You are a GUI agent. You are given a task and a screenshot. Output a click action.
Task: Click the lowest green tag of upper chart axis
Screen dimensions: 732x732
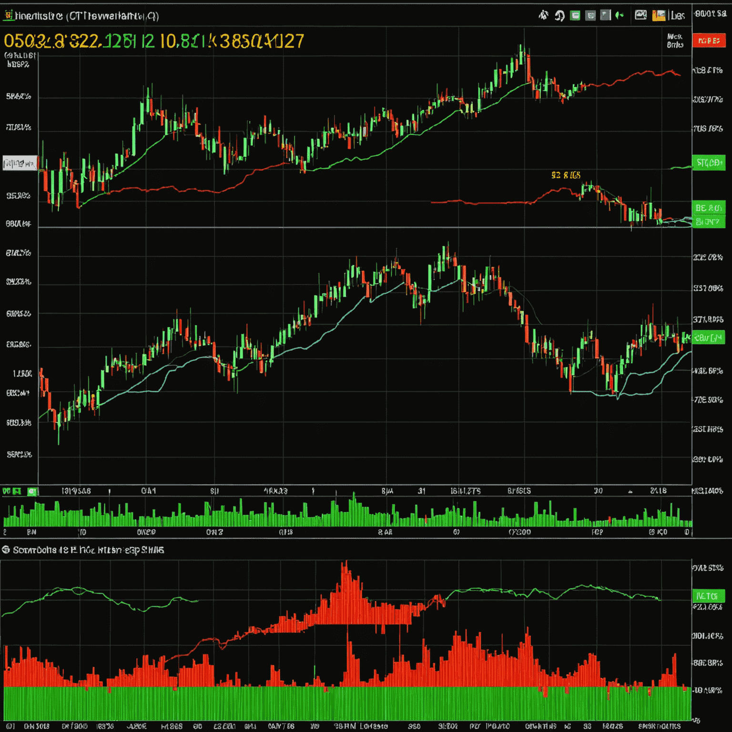pos(709,222)
